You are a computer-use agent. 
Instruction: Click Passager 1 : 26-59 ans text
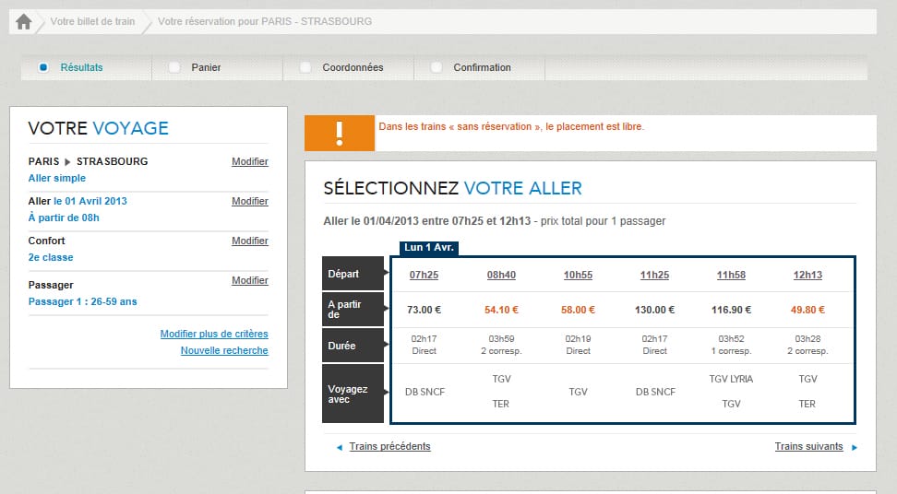[x=82, y=301]
